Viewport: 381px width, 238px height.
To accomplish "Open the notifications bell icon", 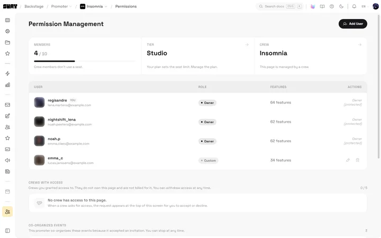I will click(x=354, y=6).
